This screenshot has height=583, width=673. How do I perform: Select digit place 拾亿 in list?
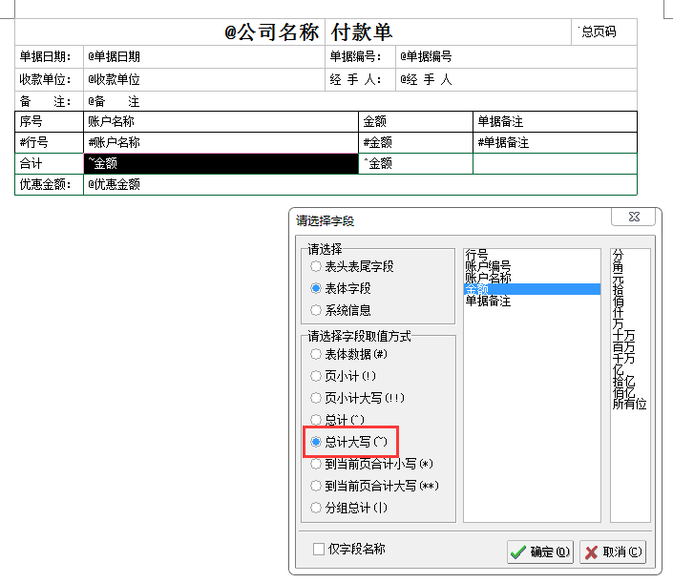pyautogui.click(x=630, y=381)
